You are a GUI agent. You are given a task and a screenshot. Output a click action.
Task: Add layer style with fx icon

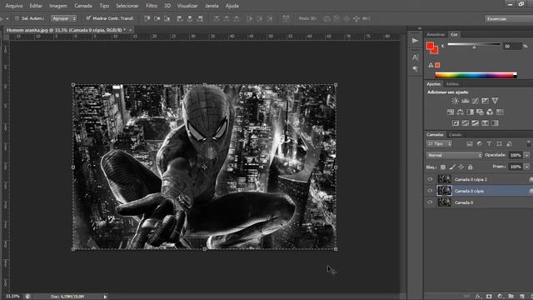tap(478, 297)
